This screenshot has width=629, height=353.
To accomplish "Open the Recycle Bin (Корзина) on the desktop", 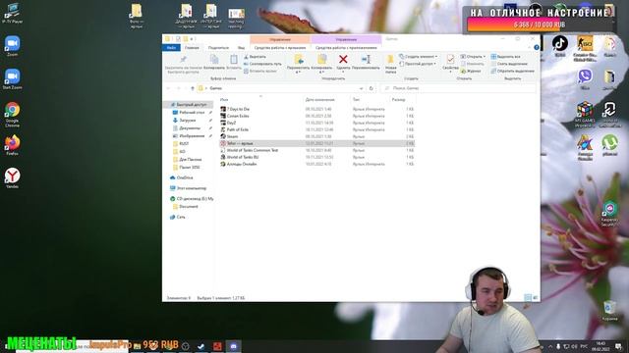I will point(609,311).
